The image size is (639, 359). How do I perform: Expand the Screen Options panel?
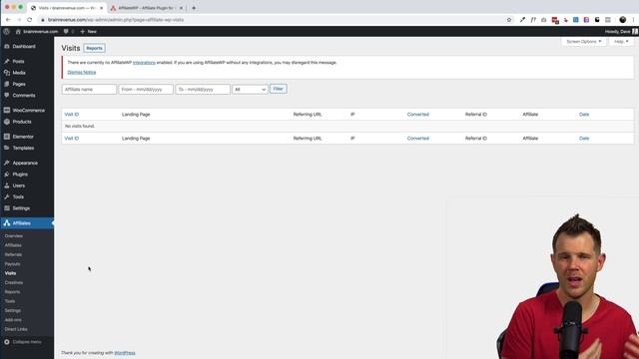583,42
